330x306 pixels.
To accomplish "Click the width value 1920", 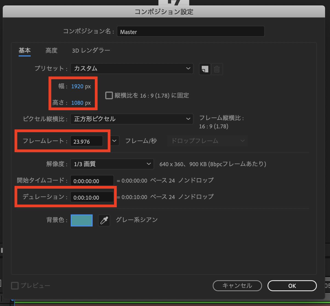I will (77, 86).
